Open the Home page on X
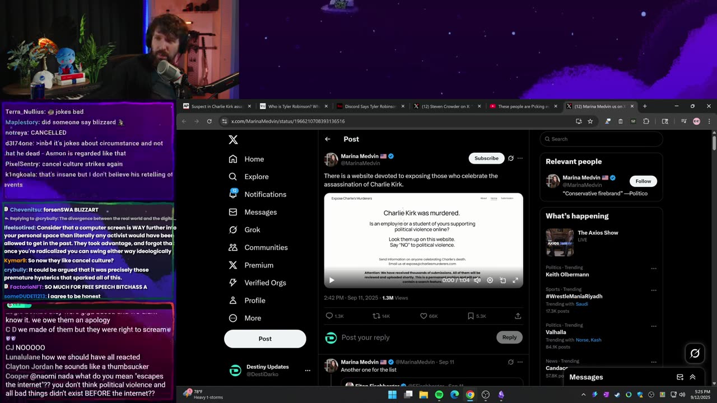 pos(246,159)
